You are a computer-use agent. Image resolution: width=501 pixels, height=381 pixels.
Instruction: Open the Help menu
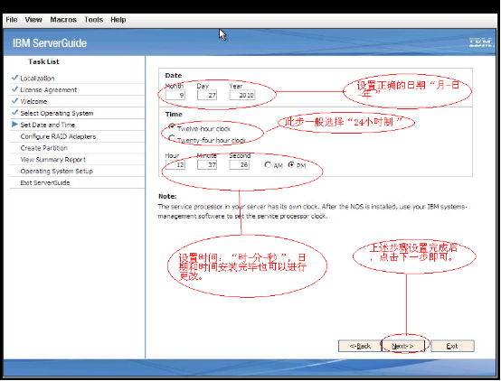[x=118, y=20]
